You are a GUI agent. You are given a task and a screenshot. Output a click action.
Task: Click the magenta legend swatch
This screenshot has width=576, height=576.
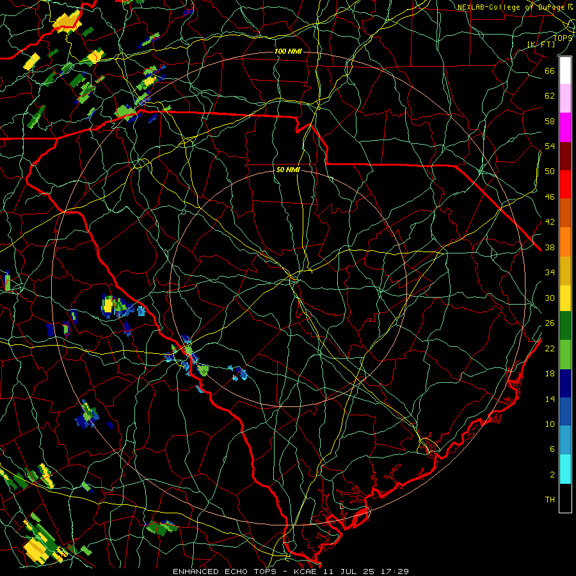565,127
